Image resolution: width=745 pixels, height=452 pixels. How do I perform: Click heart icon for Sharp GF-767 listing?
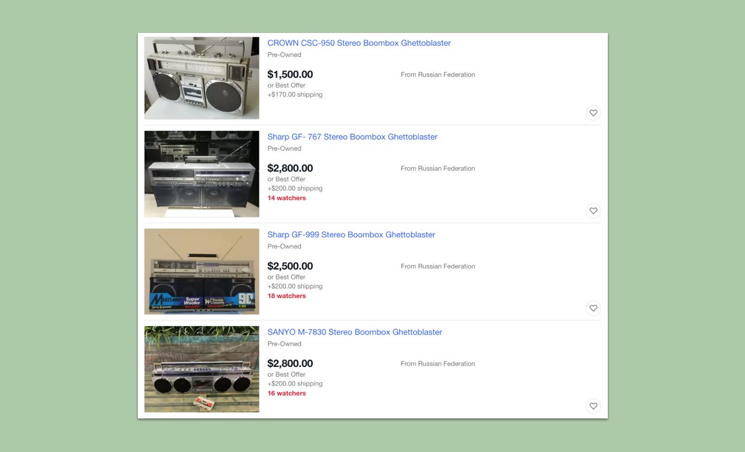pos(593,211)
